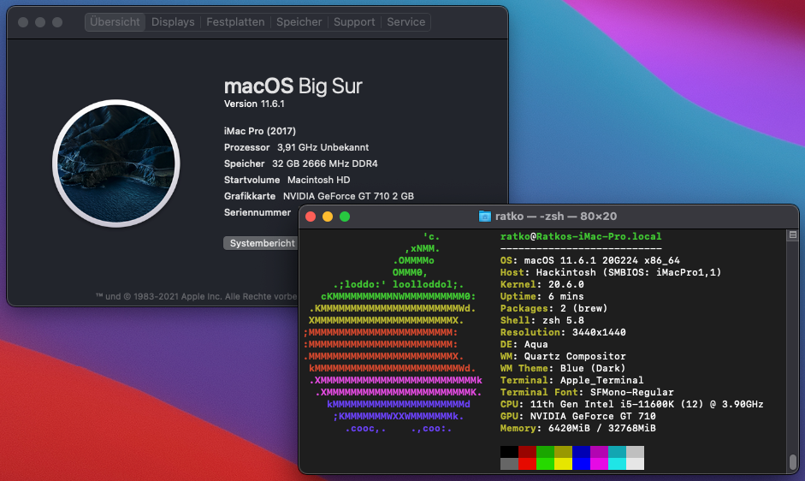805x481 pixels.
Task: Close the Terminal window with red button
Action: (x=311, y=217)
